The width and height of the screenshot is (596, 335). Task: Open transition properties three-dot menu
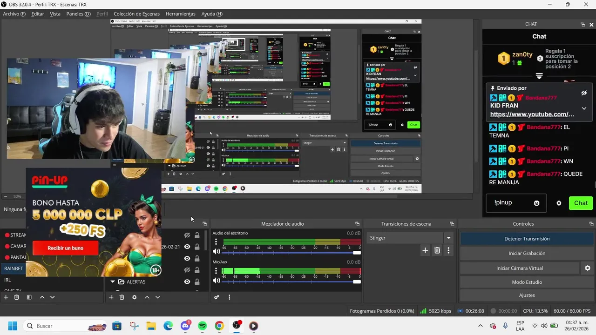click(448, 250)
